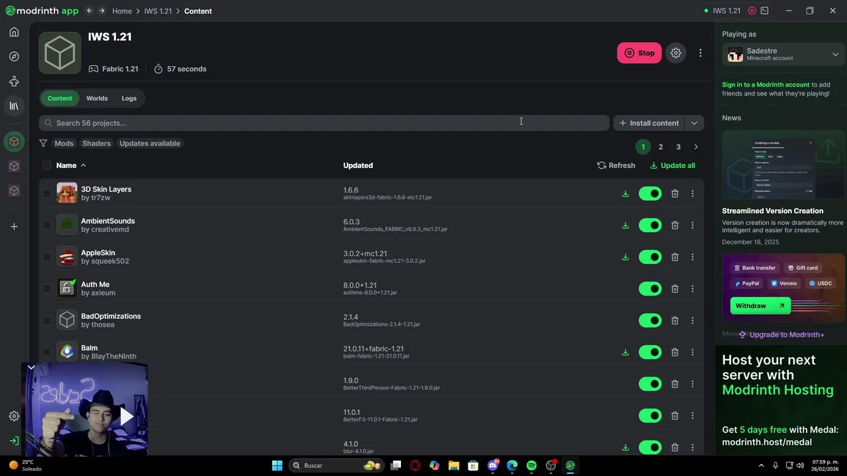Delete the AmbientSounds mod with trash icon
This screenshot has height=476, width=847.
[675, 225]
